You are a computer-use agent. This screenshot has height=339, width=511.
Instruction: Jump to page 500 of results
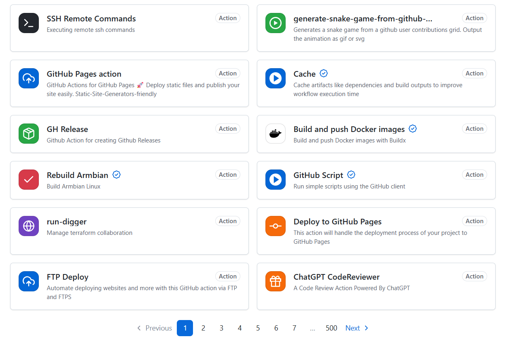pos(331,328)
